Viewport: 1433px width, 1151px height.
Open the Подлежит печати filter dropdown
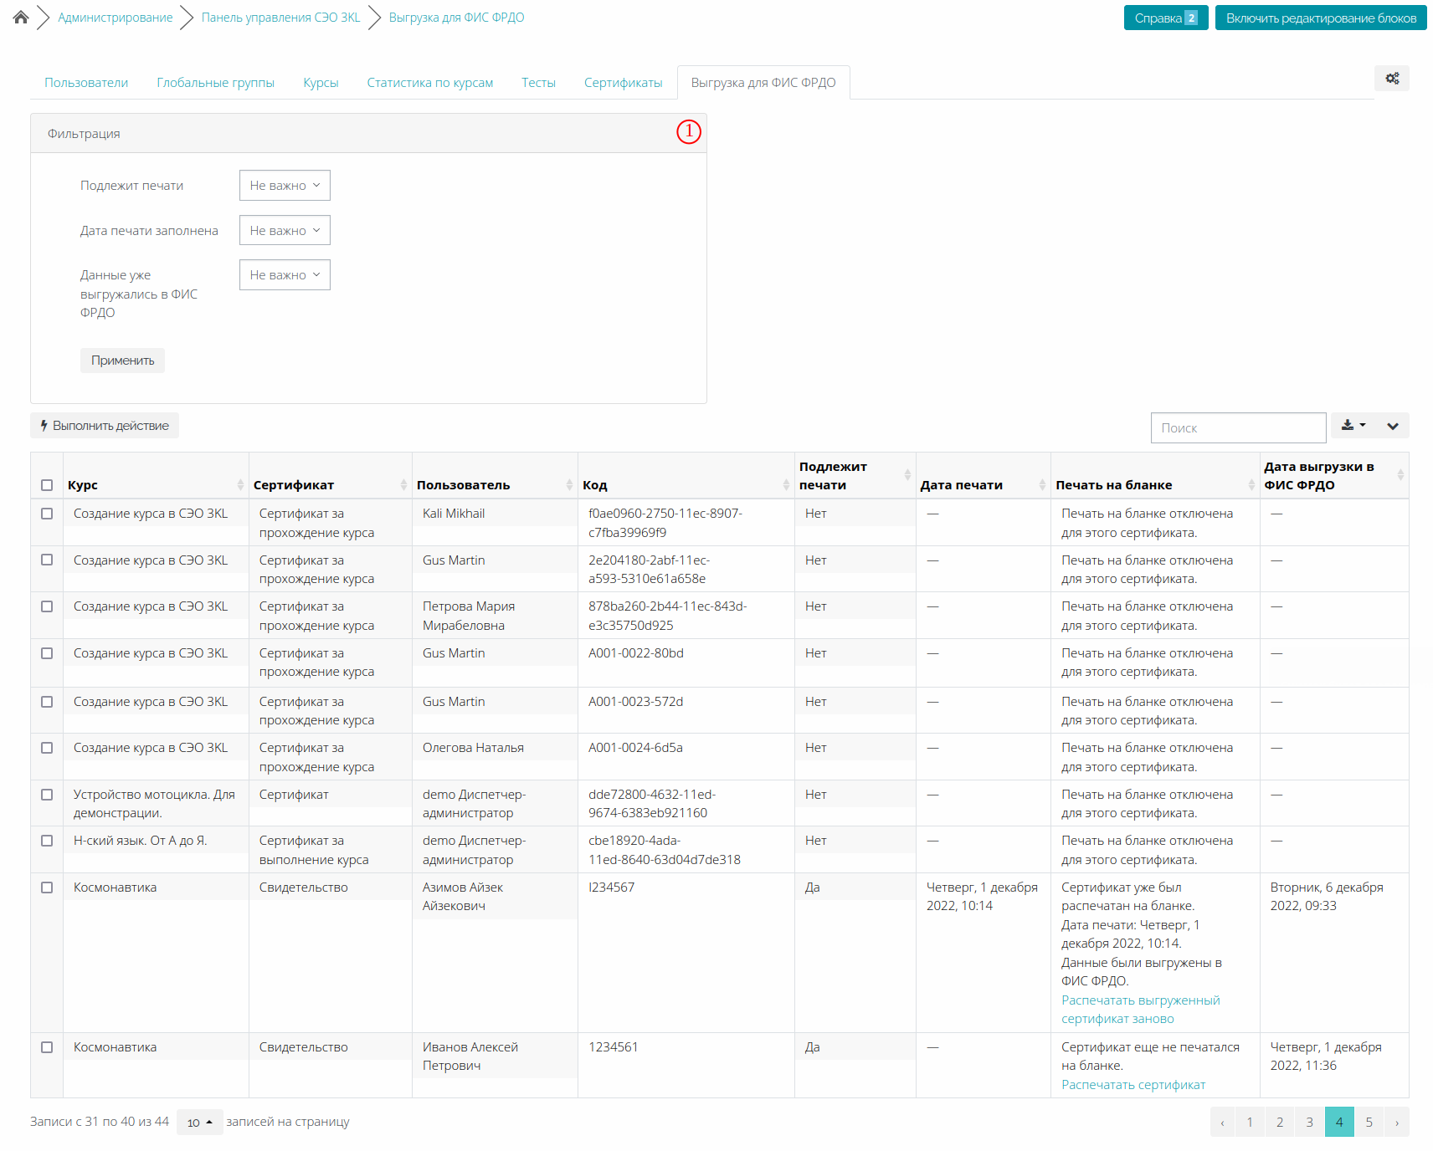coord(285,186)
